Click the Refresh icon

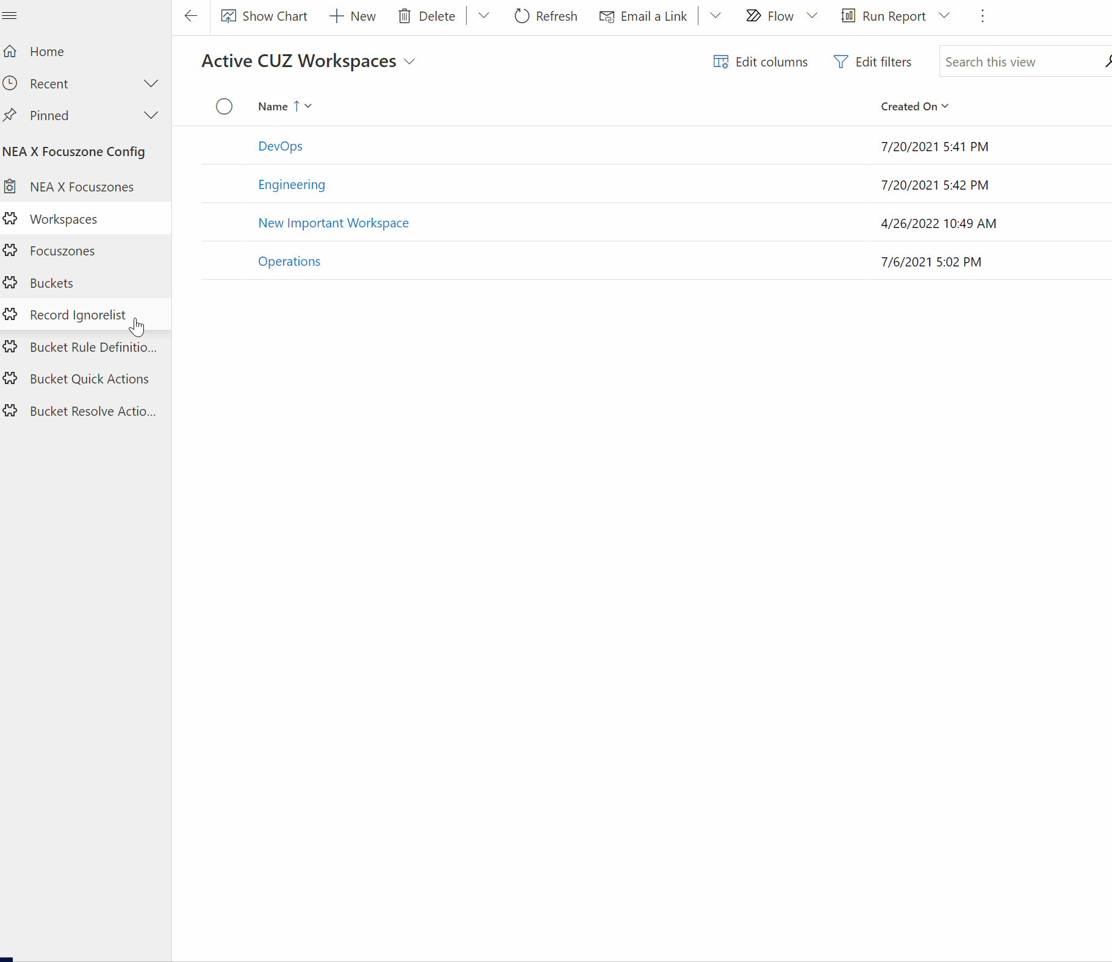pos(522,16)
